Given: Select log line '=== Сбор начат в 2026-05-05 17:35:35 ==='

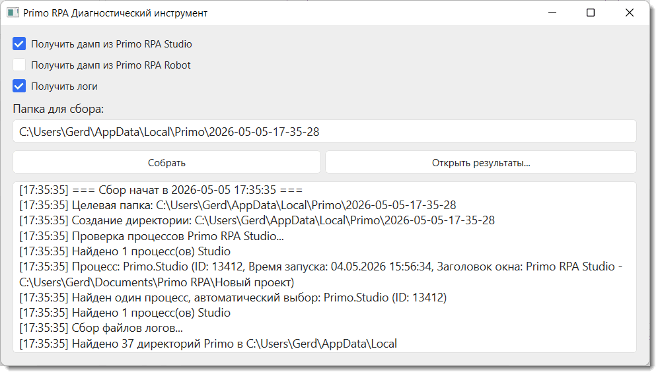Looking at the screenshot, I should click(161, 190).
